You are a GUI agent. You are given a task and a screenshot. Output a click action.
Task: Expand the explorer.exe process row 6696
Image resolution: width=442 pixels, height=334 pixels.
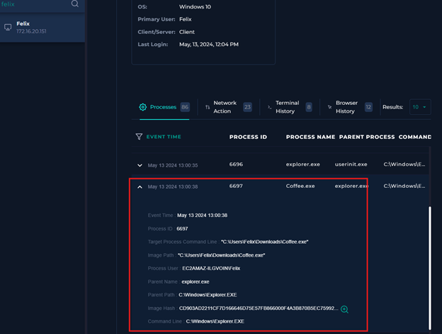(x=140, y=165)
